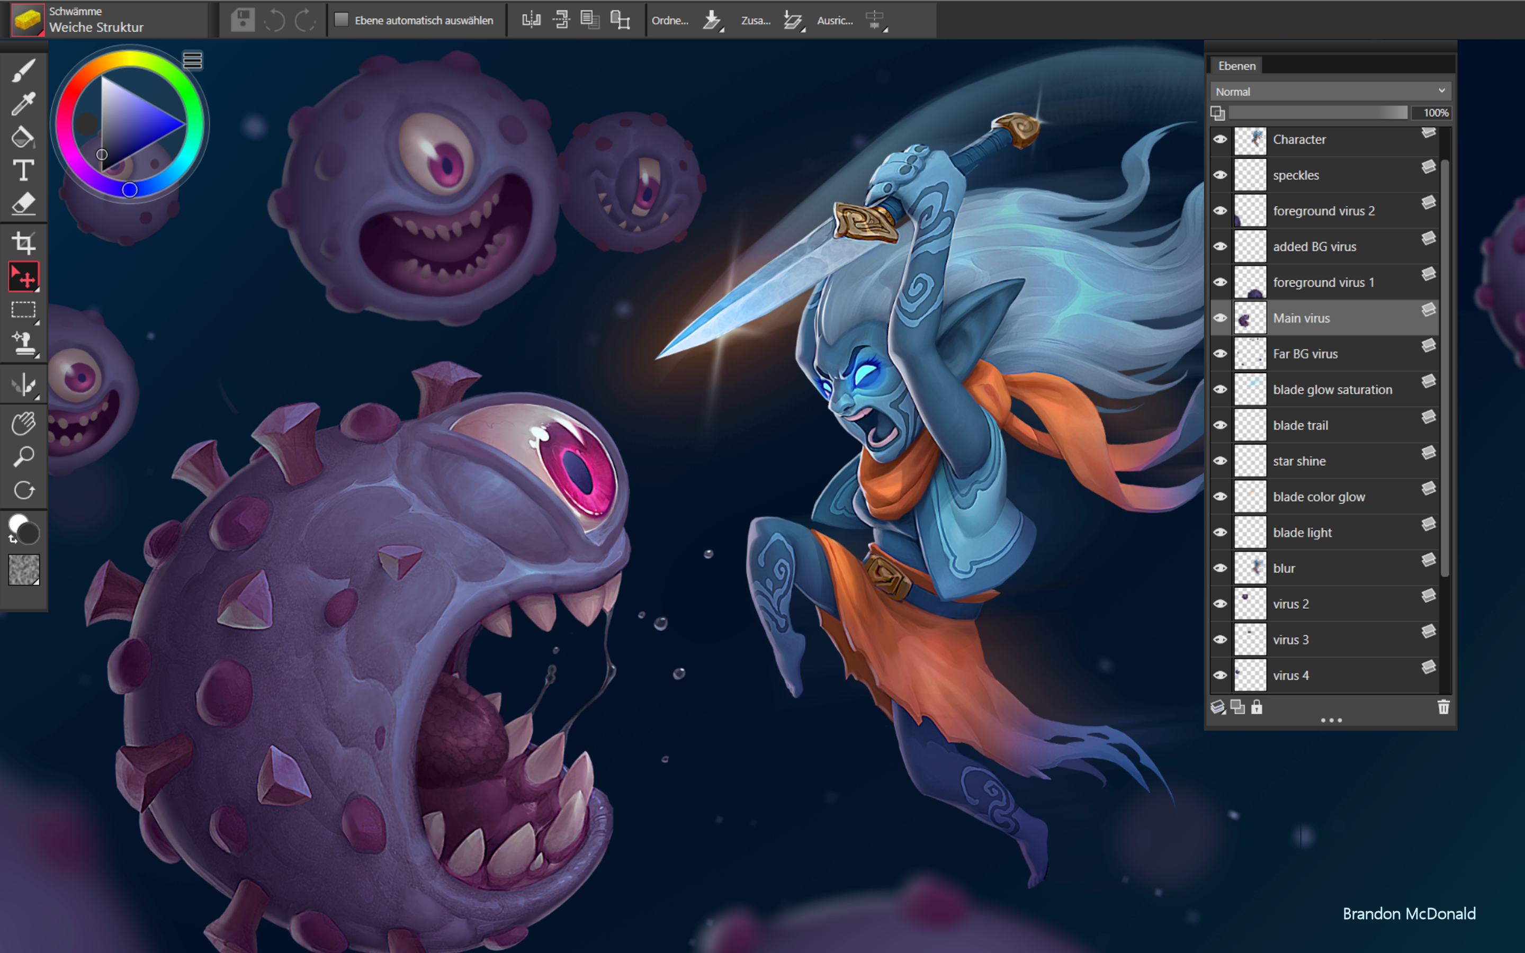1525x953 pixels.
Task: Click the blue handle on hue ring
Action: coord(130,189)
